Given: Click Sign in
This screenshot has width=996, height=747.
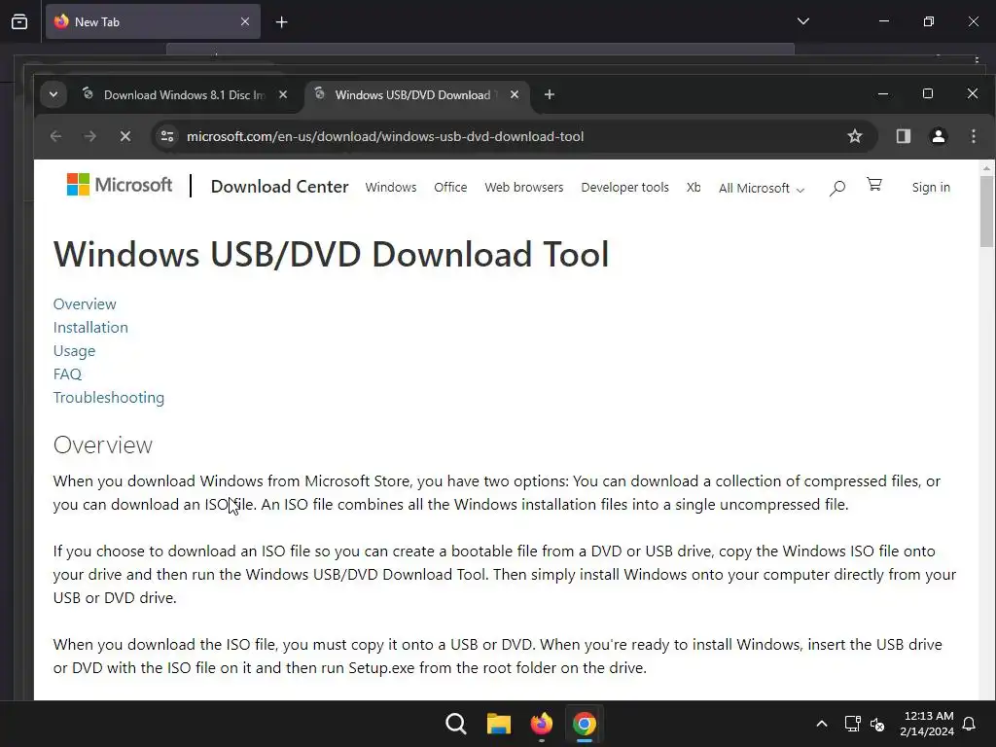Looking at the screenshot, I should pos(931,188).
